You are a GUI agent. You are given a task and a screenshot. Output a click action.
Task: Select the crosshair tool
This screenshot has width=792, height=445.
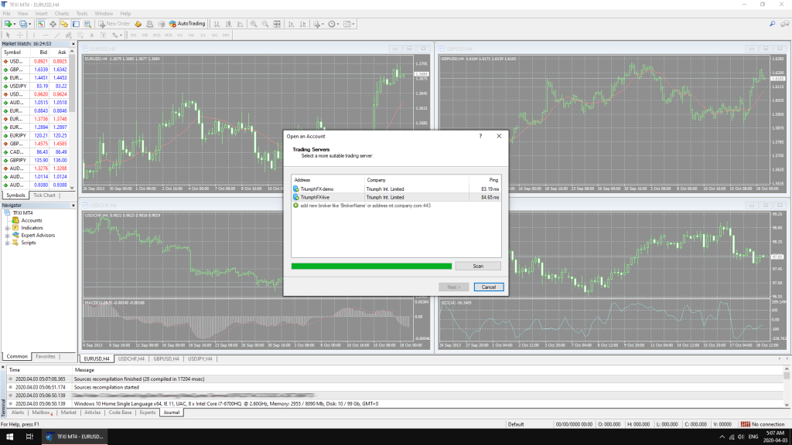click(20, 36)
